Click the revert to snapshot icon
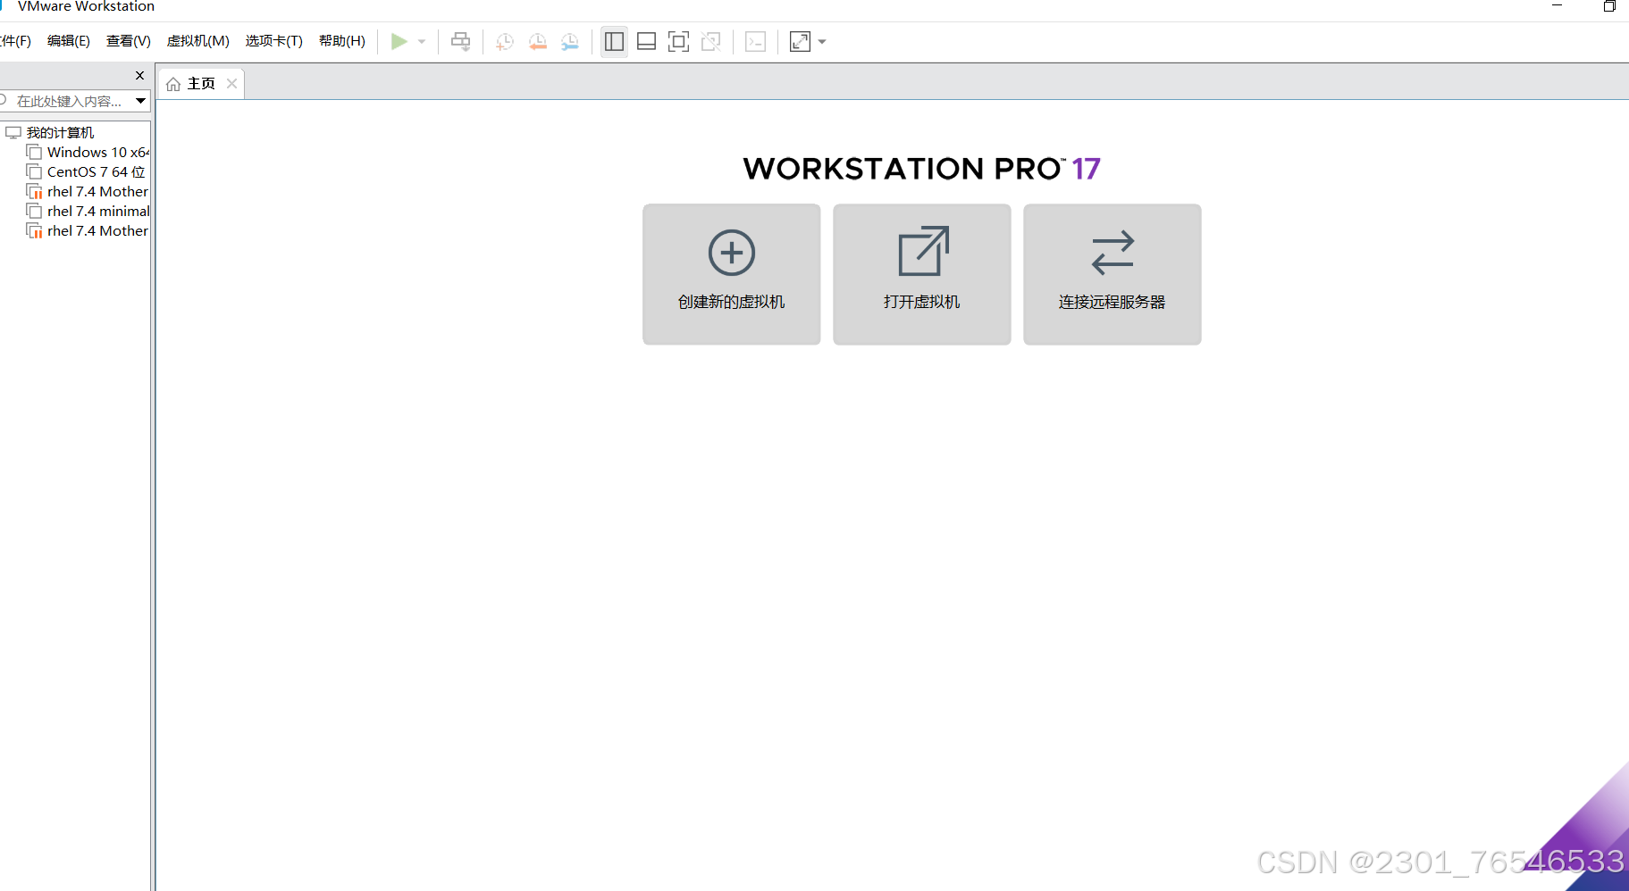 (538, 41)
